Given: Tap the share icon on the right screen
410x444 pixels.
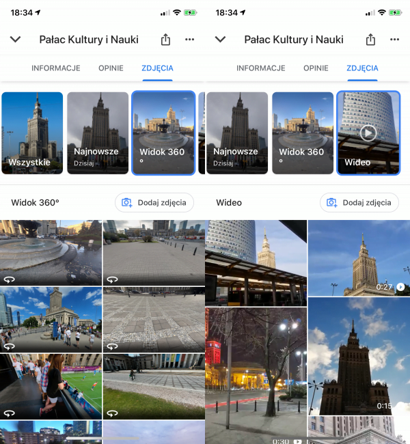Looking at the screenshot, I should [x=370, y=40].
